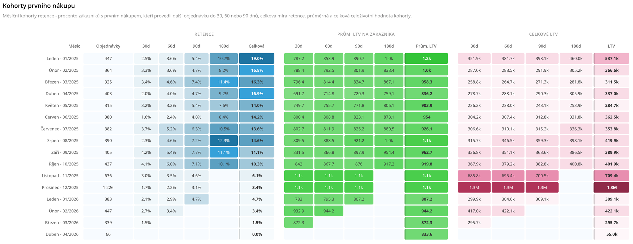Screen dimensions: 633x244
Task: Click the 833,6 average LTV cell
Action: click(426, 234)
